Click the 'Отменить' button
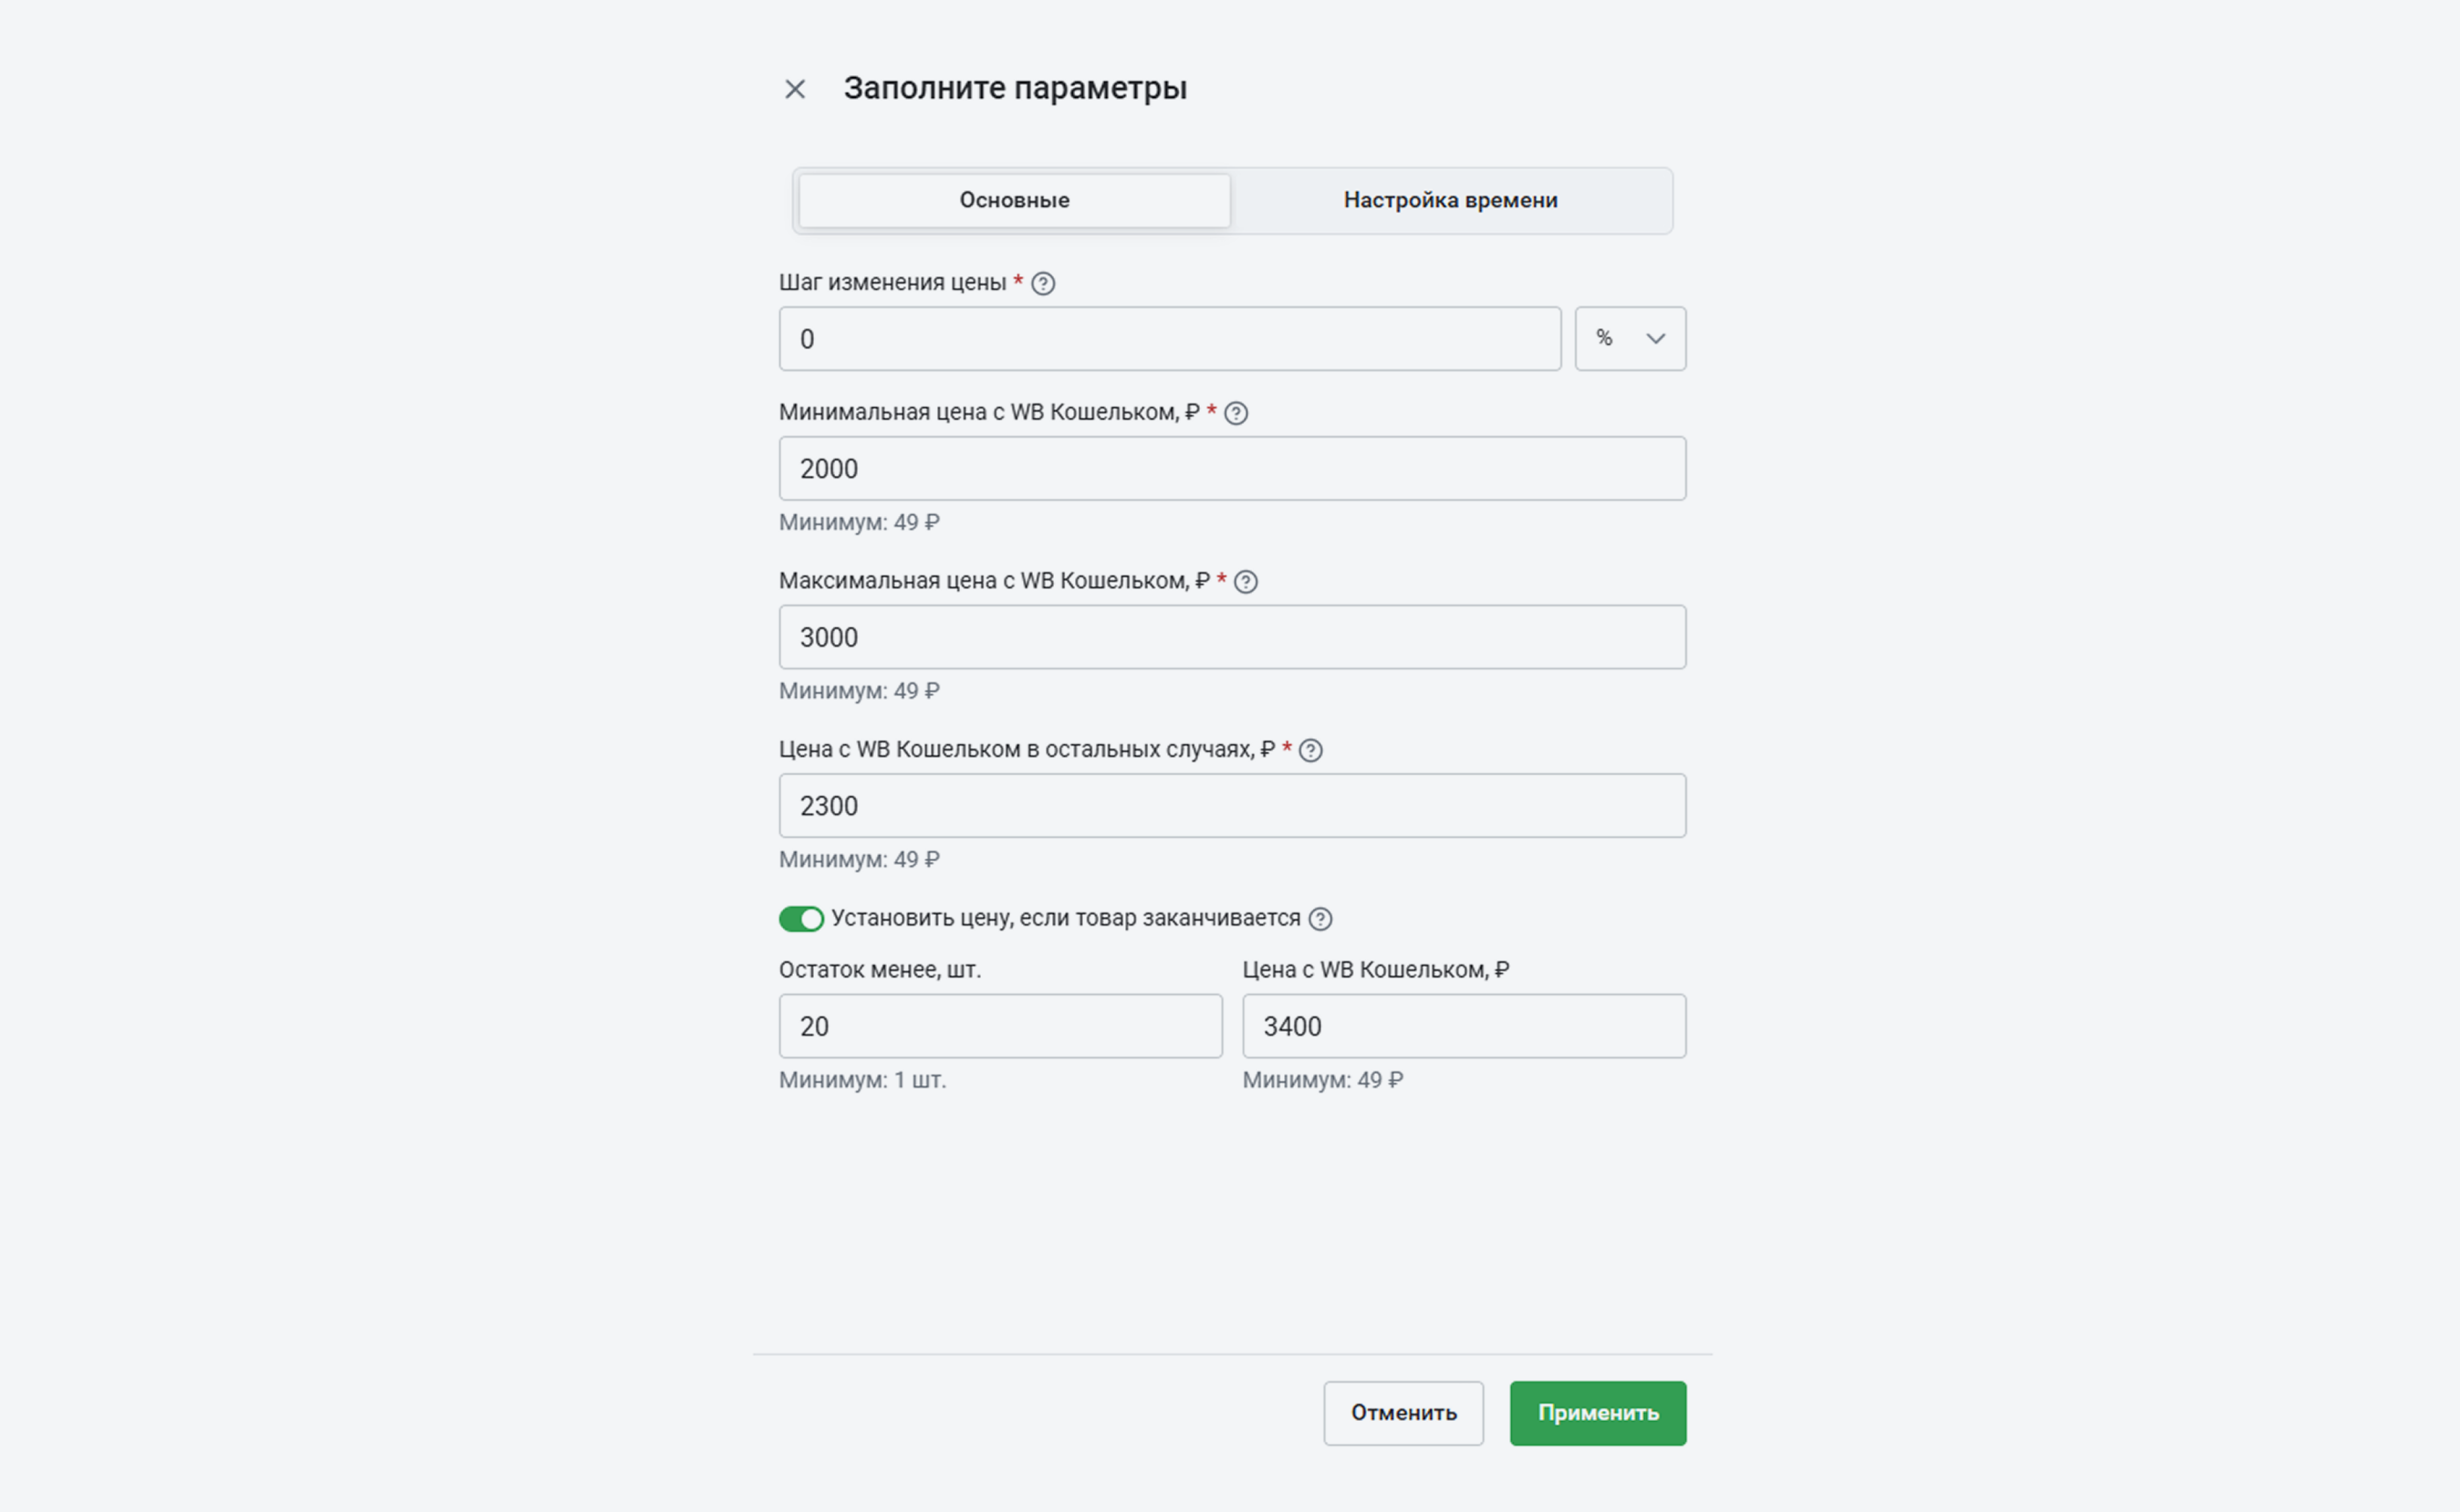Screen dimensions: 2460x1512 point(1403,1412)
